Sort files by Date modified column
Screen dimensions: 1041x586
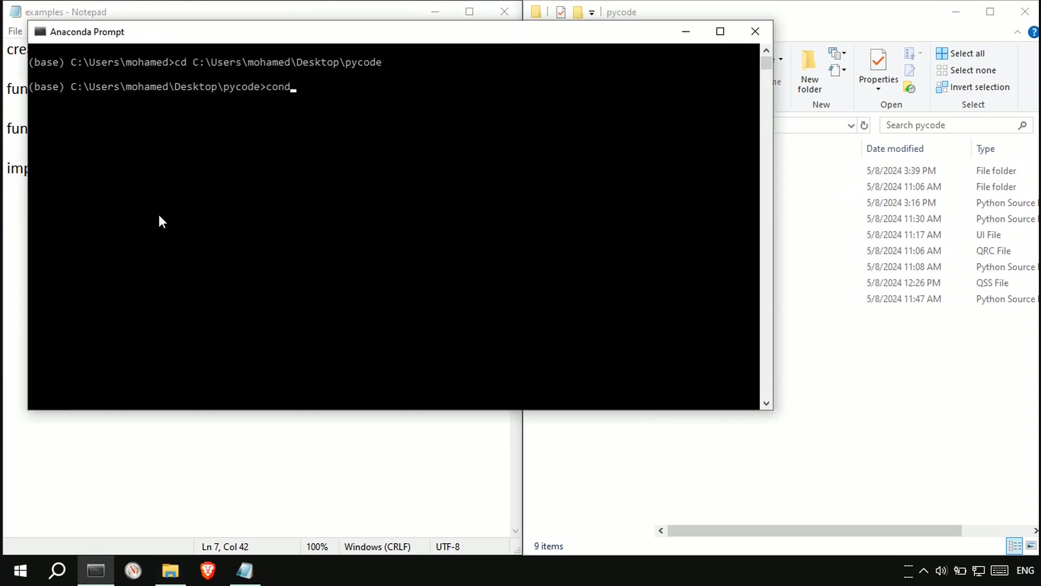pyautogui.click(x=895, y=149)
